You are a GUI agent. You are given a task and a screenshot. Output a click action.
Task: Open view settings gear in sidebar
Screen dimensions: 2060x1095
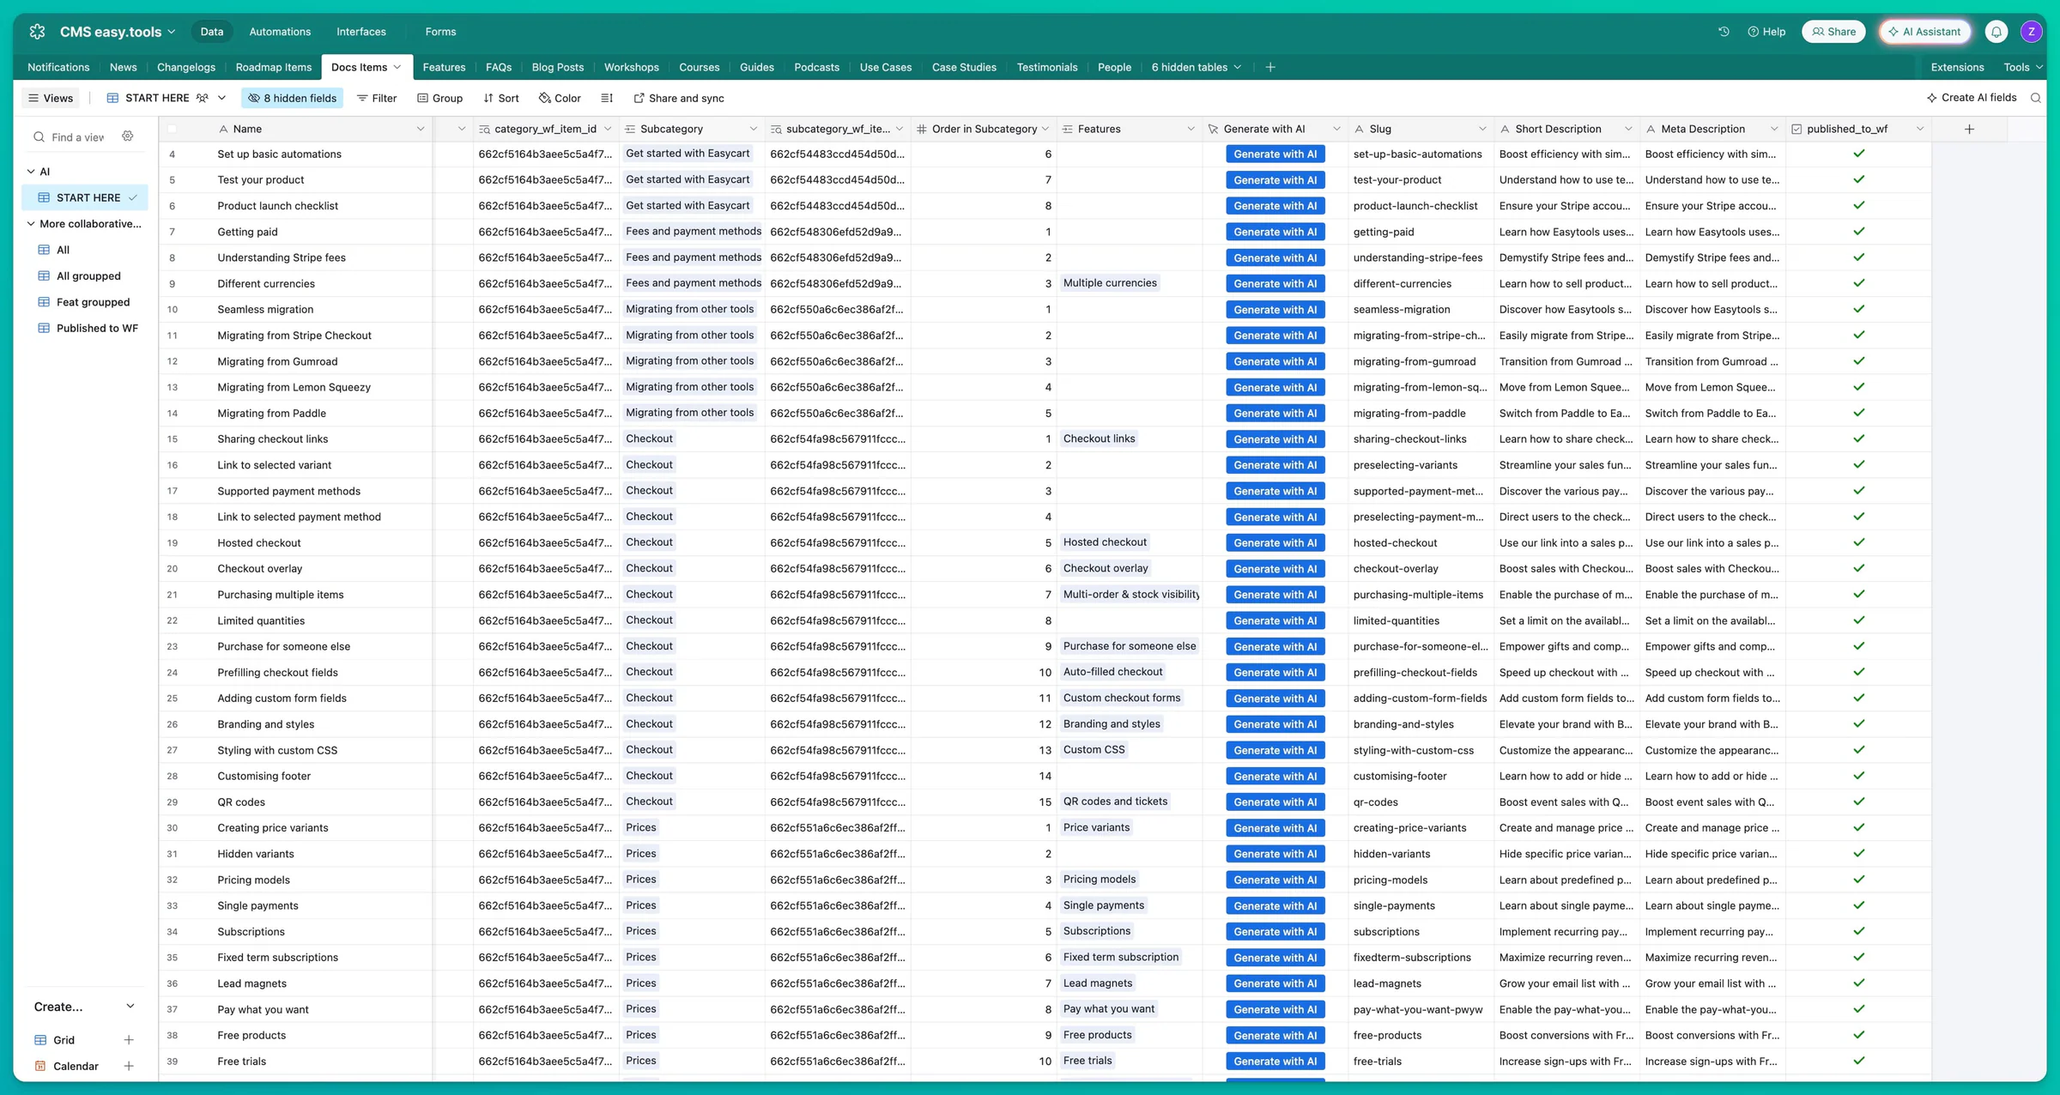tap(128, 136)
